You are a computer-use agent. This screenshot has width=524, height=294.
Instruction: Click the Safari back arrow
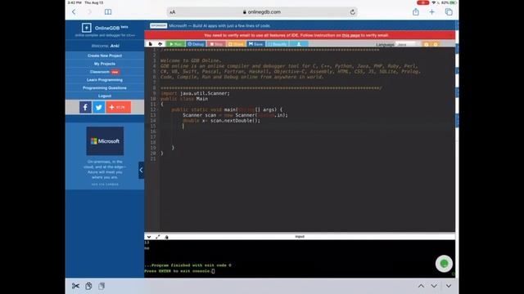(74, 12)
